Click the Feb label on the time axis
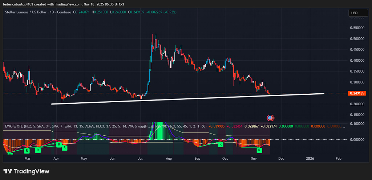This screenshot has width=372, height=180. tap(339, 159)
